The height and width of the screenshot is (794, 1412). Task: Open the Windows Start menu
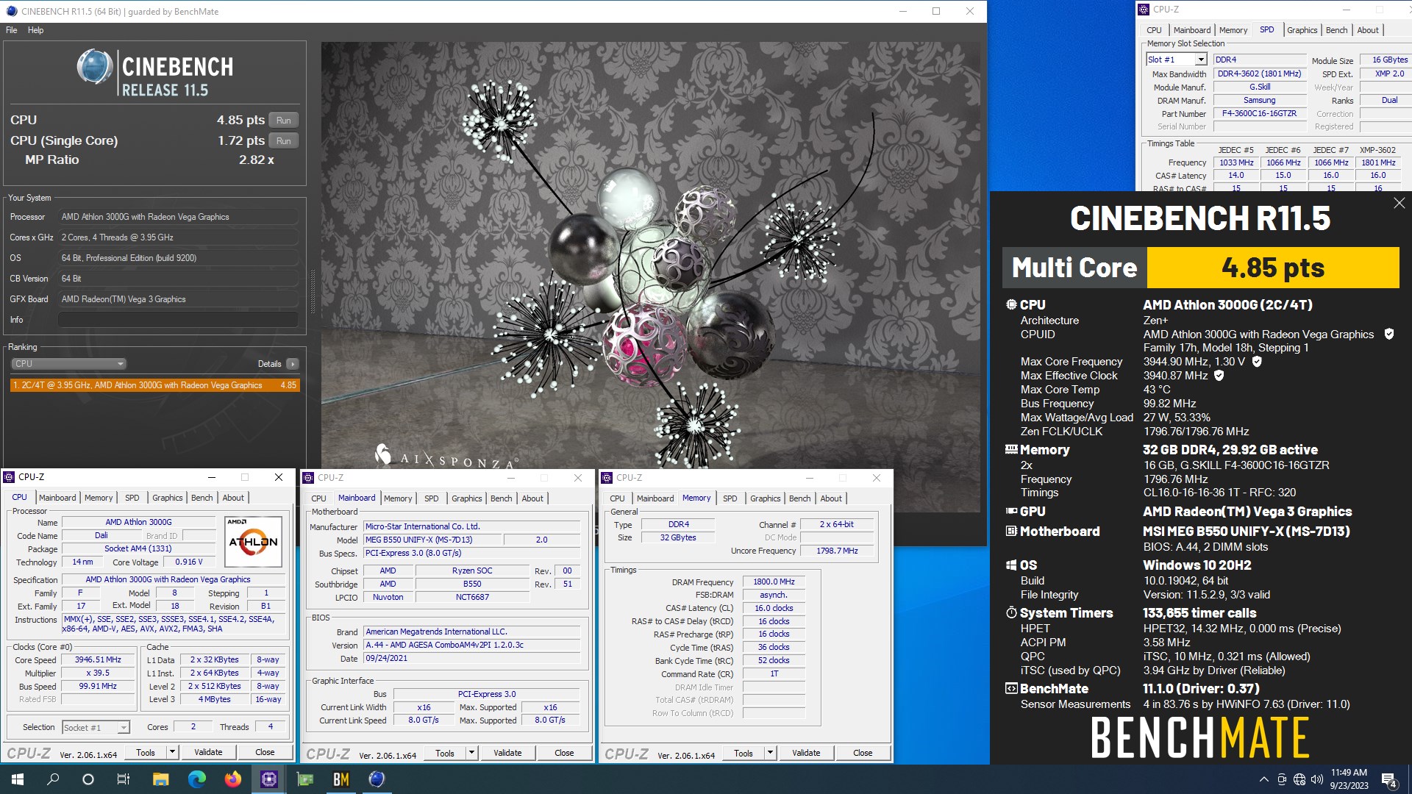pos(18,779)
